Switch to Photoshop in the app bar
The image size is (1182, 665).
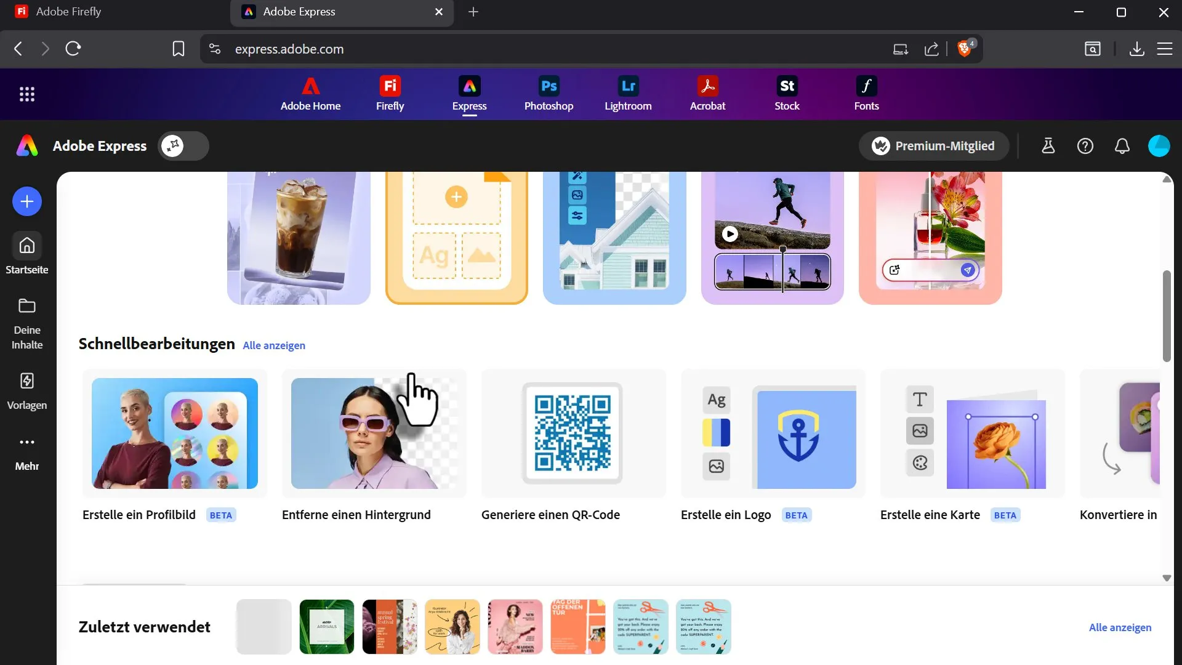(x=549, y=94)
